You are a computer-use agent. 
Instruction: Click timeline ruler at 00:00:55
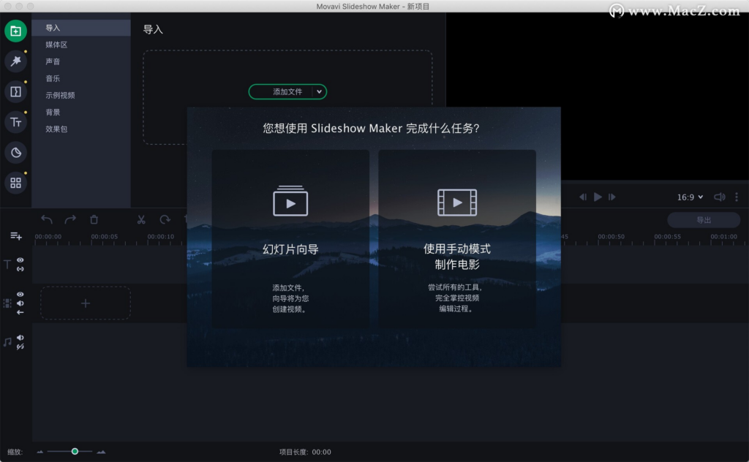click(x=667, y=237)
